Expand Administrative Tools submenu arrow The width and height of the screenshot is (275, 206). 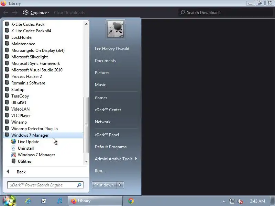(136, 159)
